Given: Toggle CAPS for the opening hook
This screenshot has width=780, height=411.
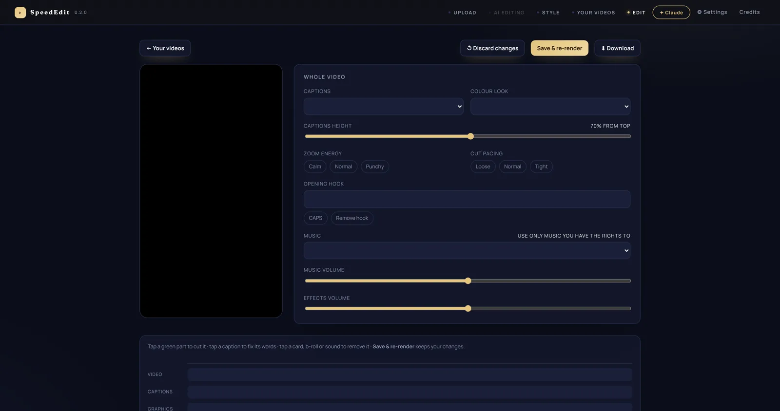Looking at the screenshot, I should pos(315,218).
